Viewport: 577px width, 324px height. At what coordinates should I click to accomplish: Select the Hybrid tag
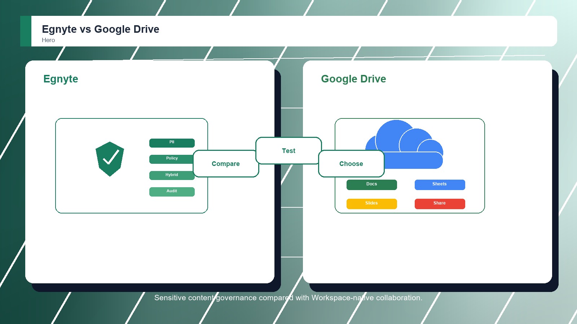(x=172, y=175)
